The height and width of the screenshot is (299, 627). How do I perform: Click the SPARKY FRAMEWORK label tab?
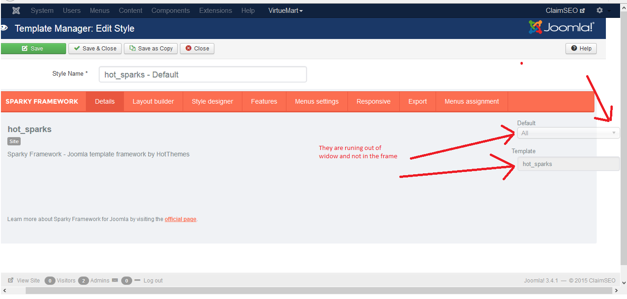[x=42, y=101]
